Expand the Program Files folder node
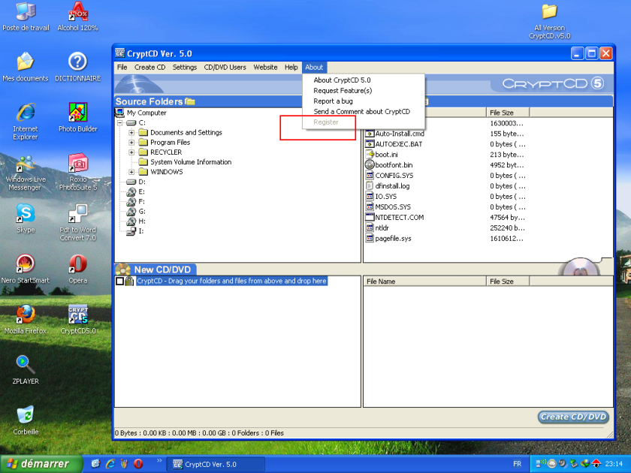Screen dimensions: 631x473 pos(131,143)
